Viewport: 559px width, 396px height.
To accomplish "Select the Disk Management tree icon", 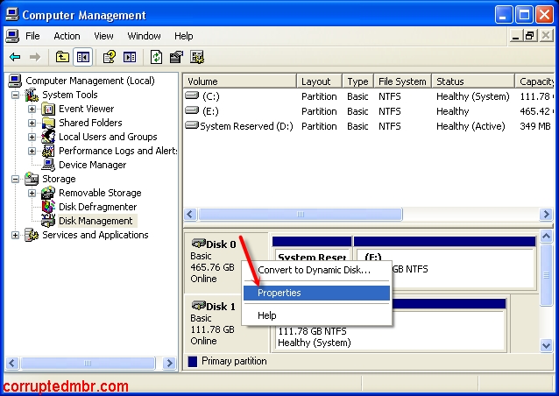I will tap(49, 221).
